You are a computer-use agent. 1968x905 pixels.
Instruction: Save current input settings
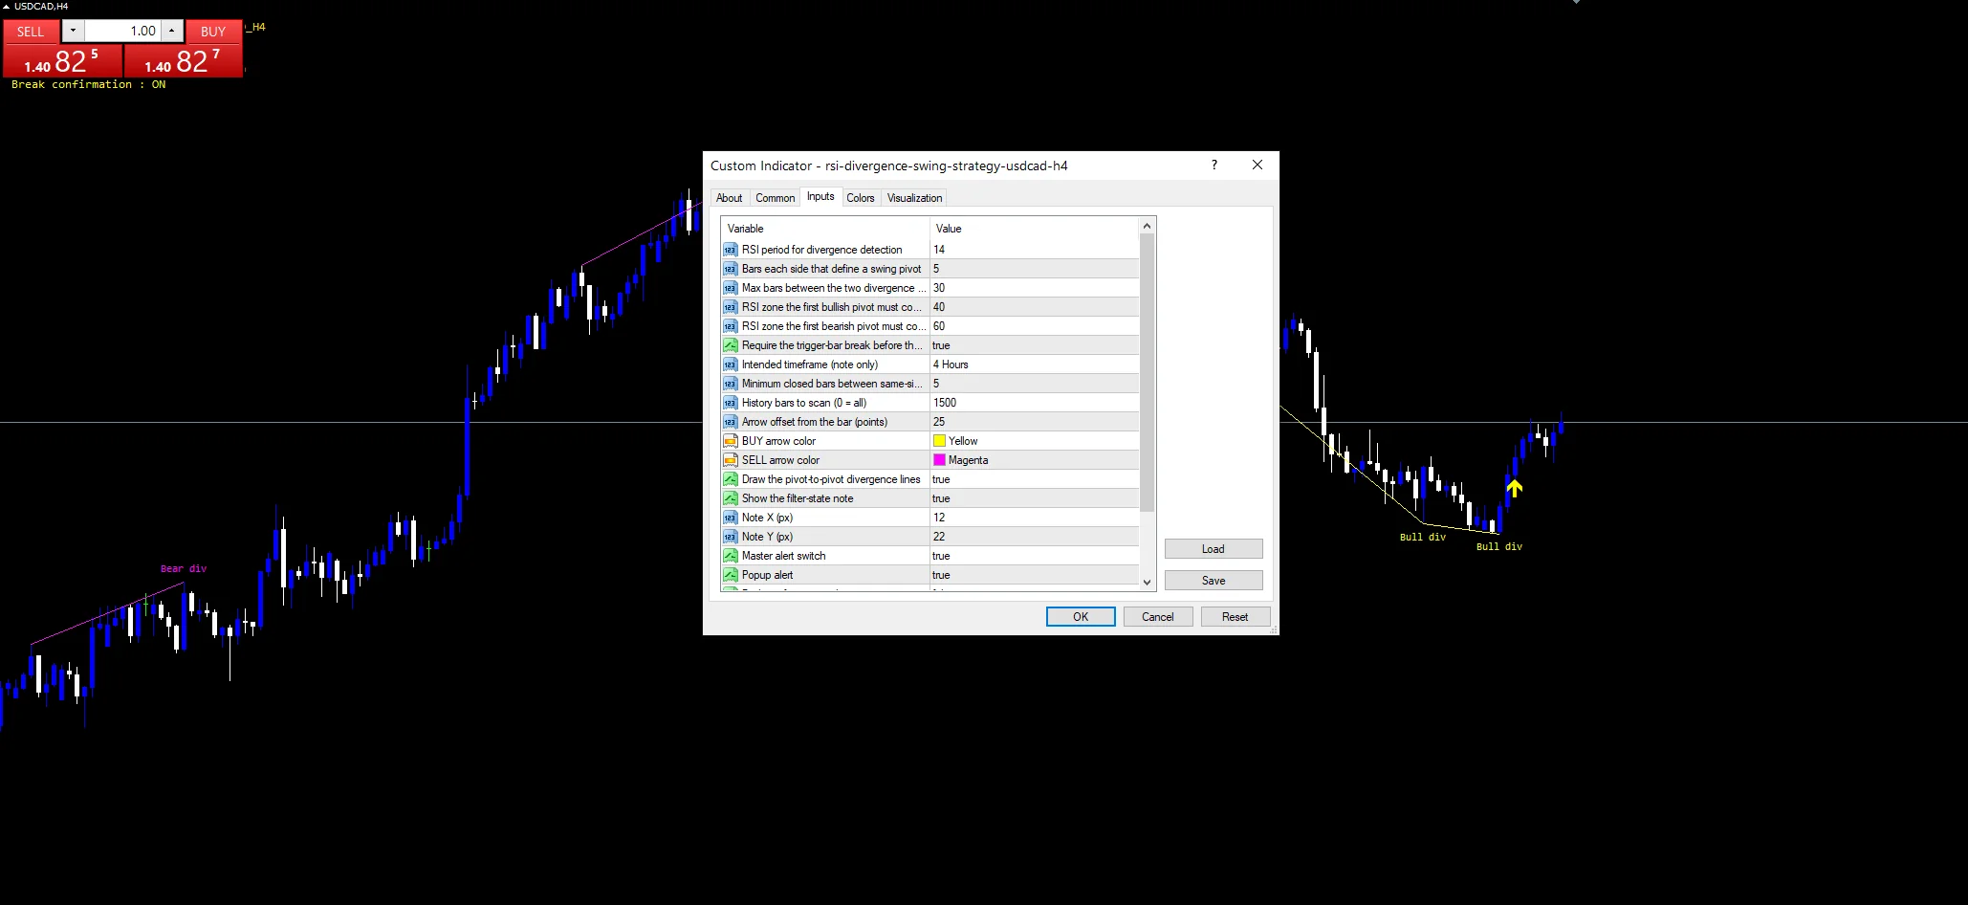pyautogui.click(x=1214, y=581)
